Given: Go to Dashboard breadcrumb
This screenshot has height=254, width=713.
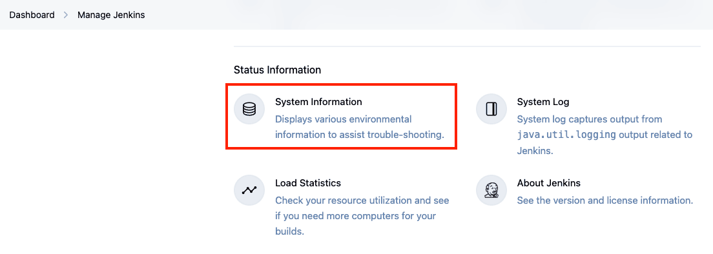Looking at the screenshot, I should coord(32,15).
